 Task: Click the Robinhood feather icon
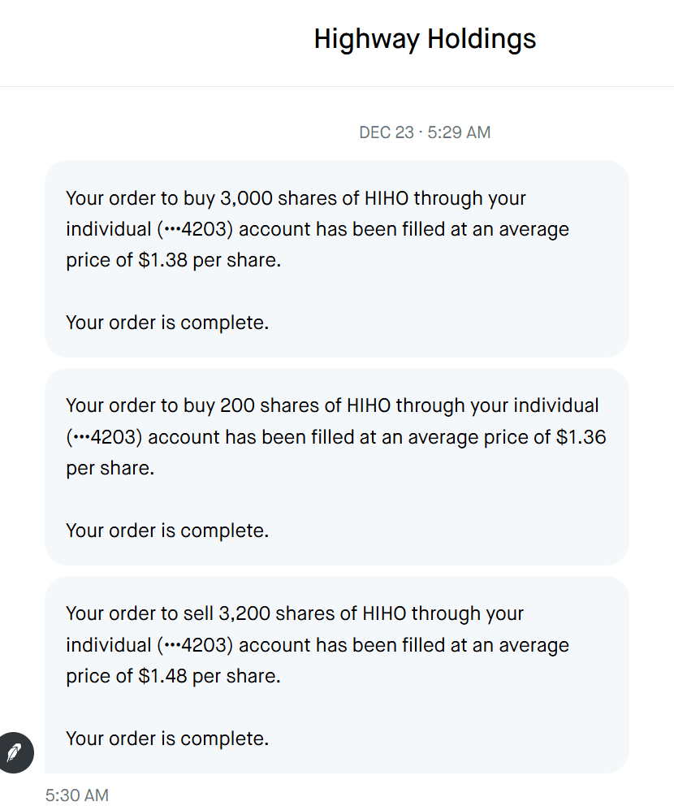click(x=16, y=752)
